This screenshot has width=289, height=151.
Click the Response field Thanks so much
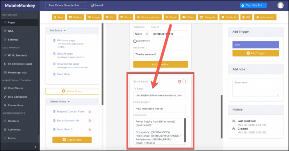(x=161, y=54)
